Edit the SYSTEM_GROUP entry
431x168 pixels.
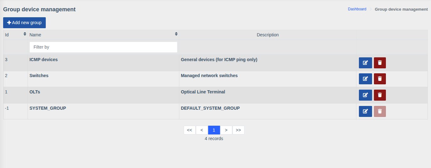coord(365,111)
